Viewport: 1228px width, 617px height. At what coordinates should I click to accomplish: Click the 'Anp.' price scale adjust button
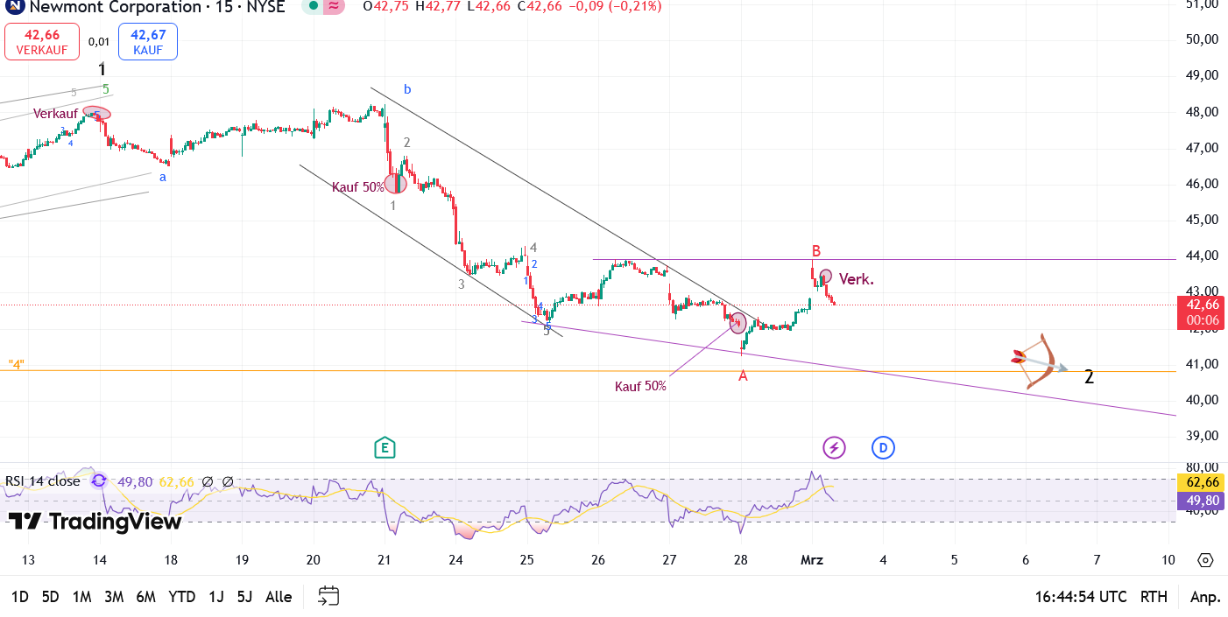coord(1205,597)
